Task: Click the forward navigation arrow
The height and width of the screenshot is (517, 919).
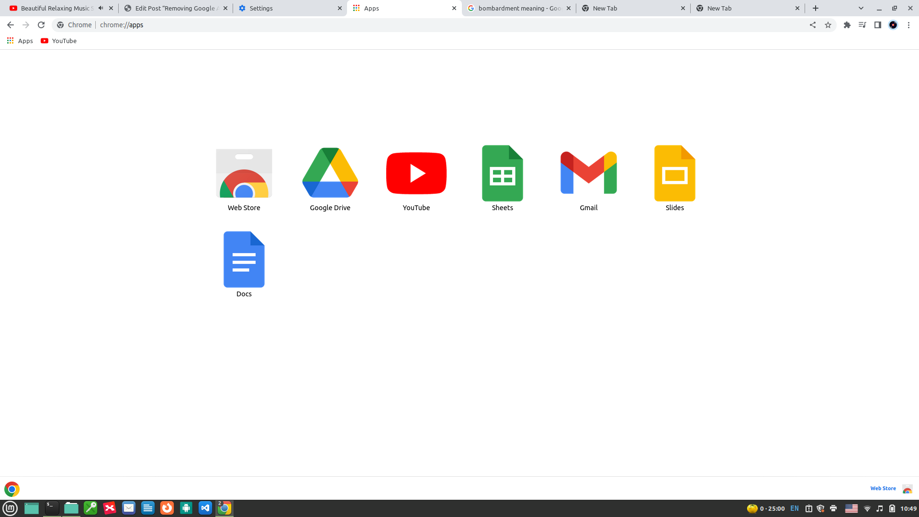Action: (x=26, y=25)
